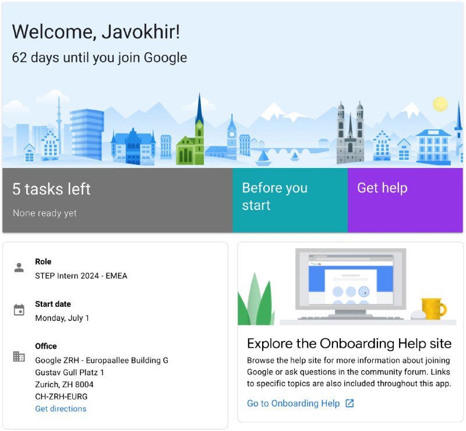Click the yellow coffee mug illustration
Screen dimensions: 466x431
[434, 309]
